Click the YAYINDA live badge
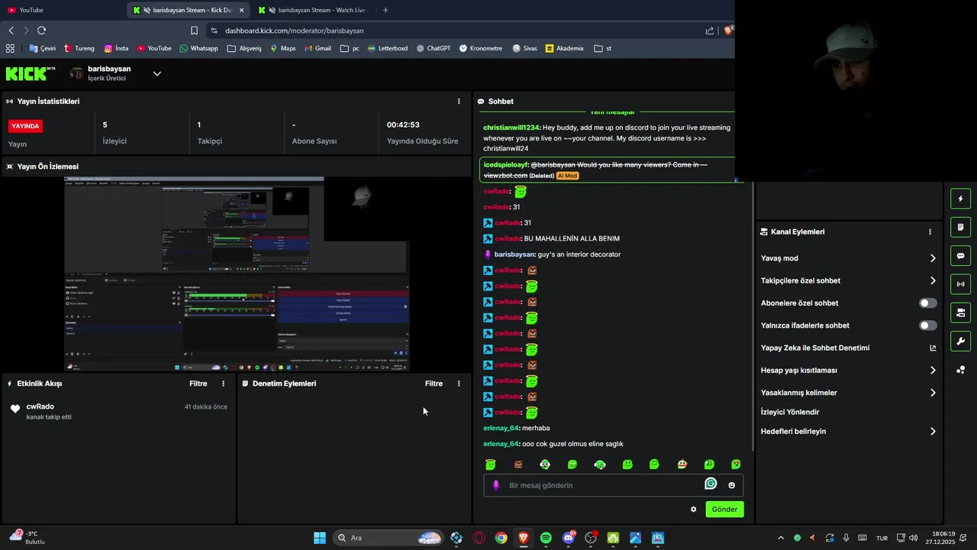The image size is (977, 550). click(x=25, y=126)
